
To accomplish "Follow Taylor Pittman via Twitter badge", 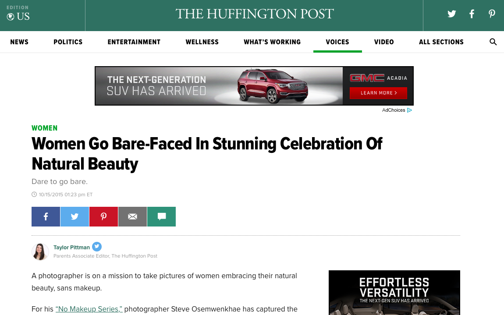I will click(97, 247).
